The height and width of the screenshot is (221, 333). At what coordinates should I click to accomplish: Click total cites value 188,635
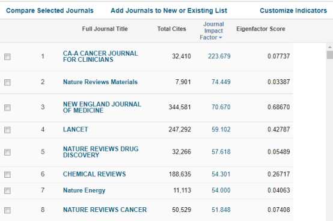180,174
